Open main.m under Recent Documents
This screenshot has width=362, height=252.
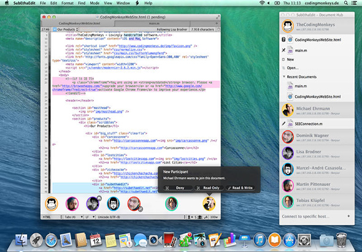(301, 86)
